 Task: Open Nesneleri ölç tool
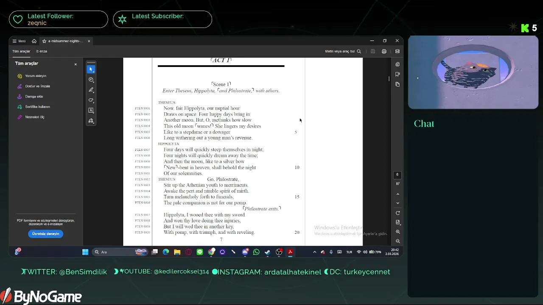pyautogui.click(x=31, y=117)
